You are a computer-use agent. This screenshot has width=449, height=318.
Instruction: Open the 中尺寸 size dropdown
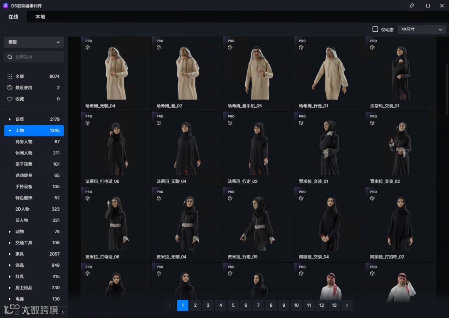pyautogui.click(x=422, y=29)
